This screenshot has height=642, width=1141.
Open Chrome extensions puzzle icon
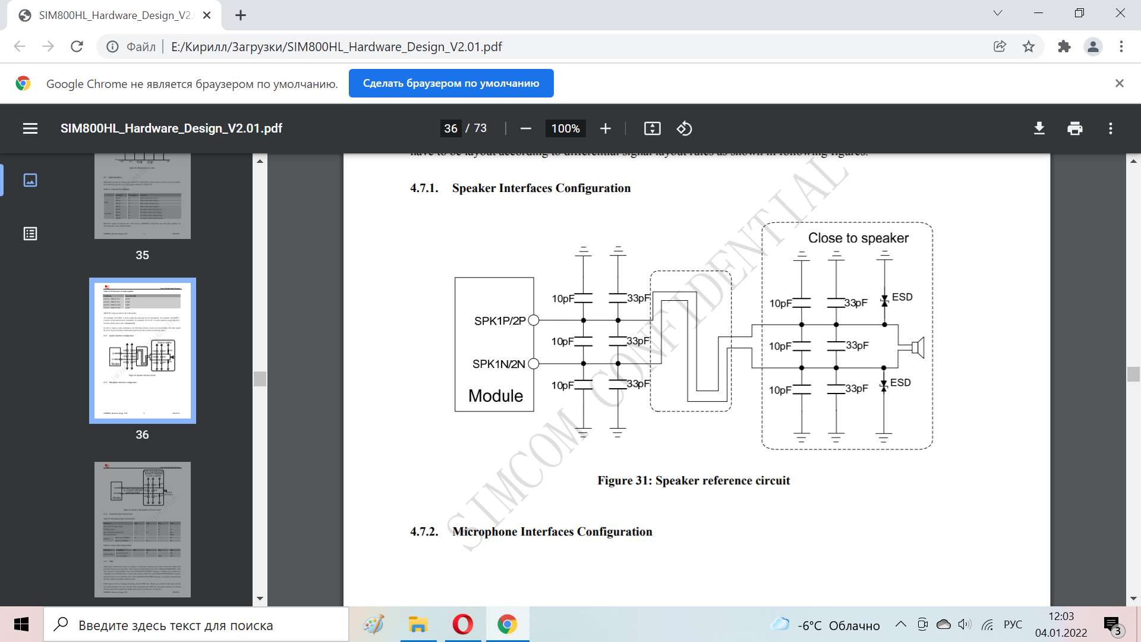pos(1064,46)
